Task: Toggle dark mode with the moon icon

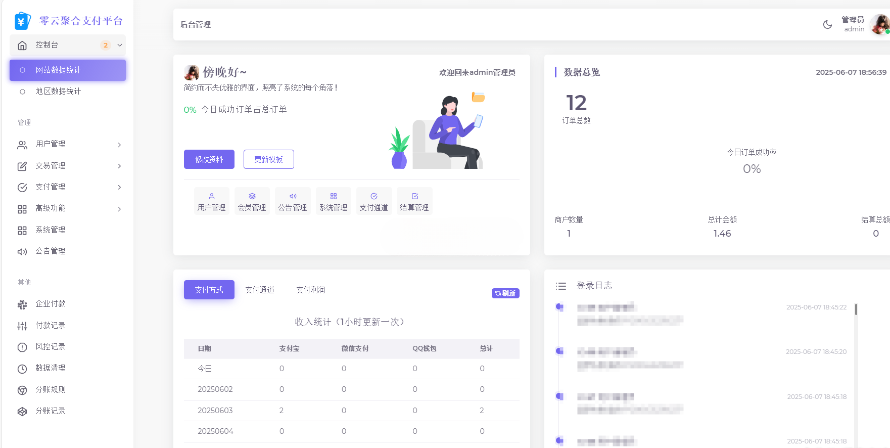Action: click(827, 24)
